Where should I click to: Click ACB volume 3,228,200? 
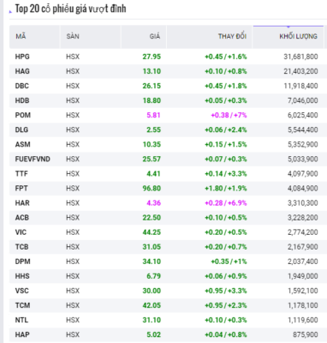click(x=302, y=218)
